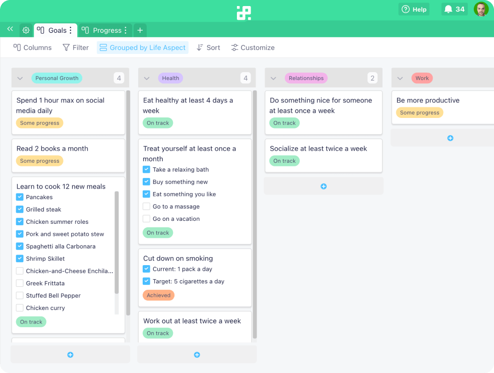
Task: Open user profile avatar
Action: 481,10
